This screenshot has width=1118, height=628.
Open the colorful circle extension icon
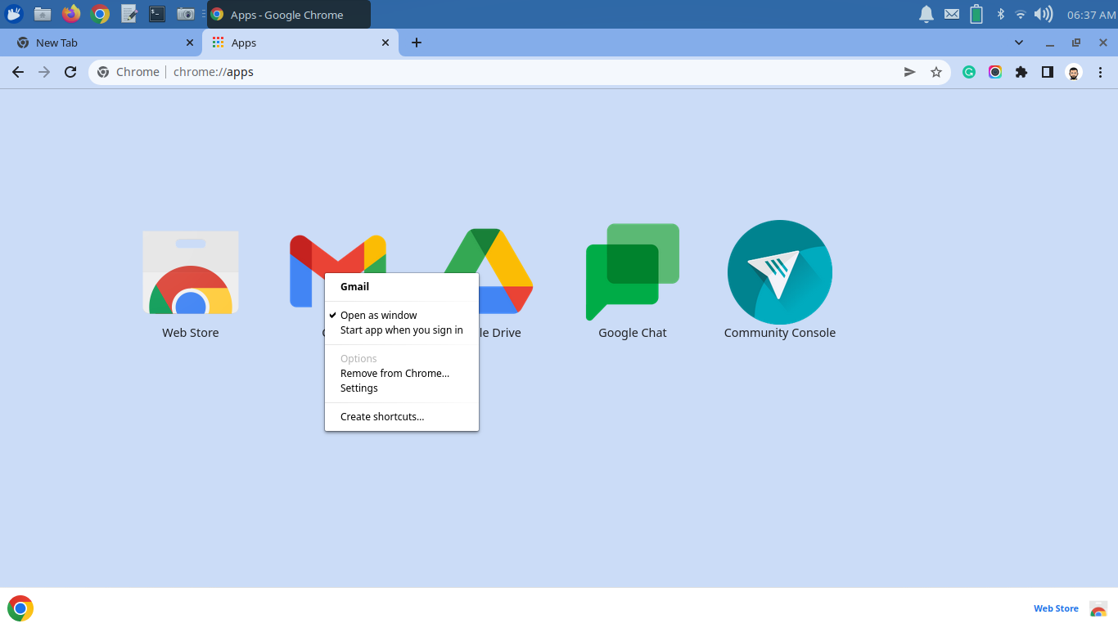coord(995,72)
